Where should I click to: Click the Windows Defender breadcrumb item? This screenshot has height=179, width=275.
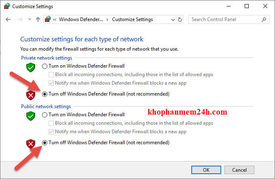82,19
